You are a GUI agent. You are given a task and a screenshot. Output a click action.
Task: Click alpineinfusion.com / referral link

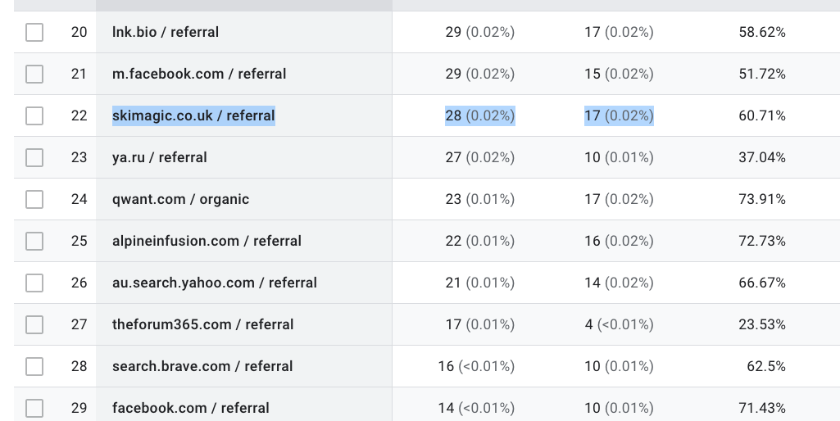point(207,242)
